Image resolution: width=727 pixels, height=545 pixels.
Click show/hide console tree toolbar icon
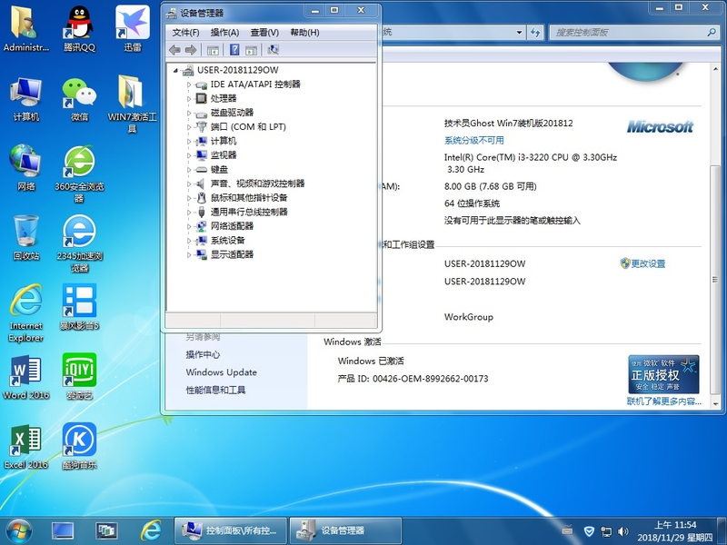point(214,50)
